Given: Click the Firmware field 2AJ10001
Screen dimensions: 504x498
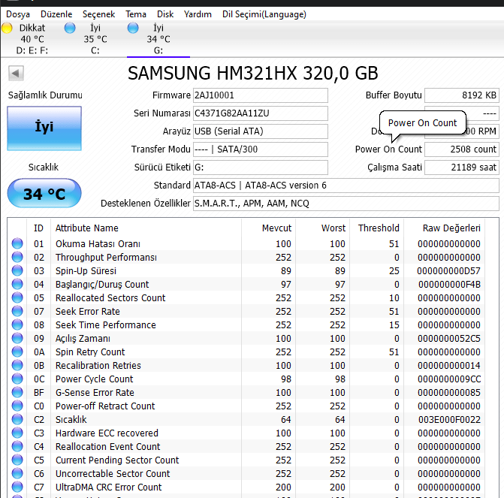Looking at the screenshot, I should 261,95.
